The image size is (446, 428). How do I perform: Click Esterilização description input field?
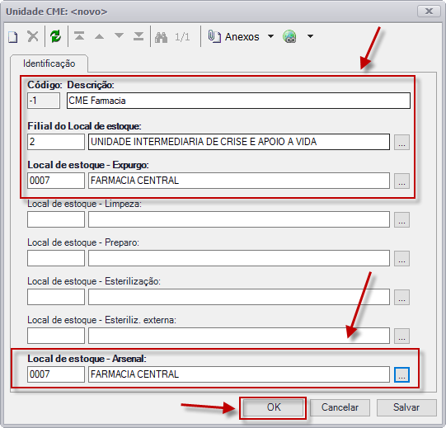[x=239, y=297]
